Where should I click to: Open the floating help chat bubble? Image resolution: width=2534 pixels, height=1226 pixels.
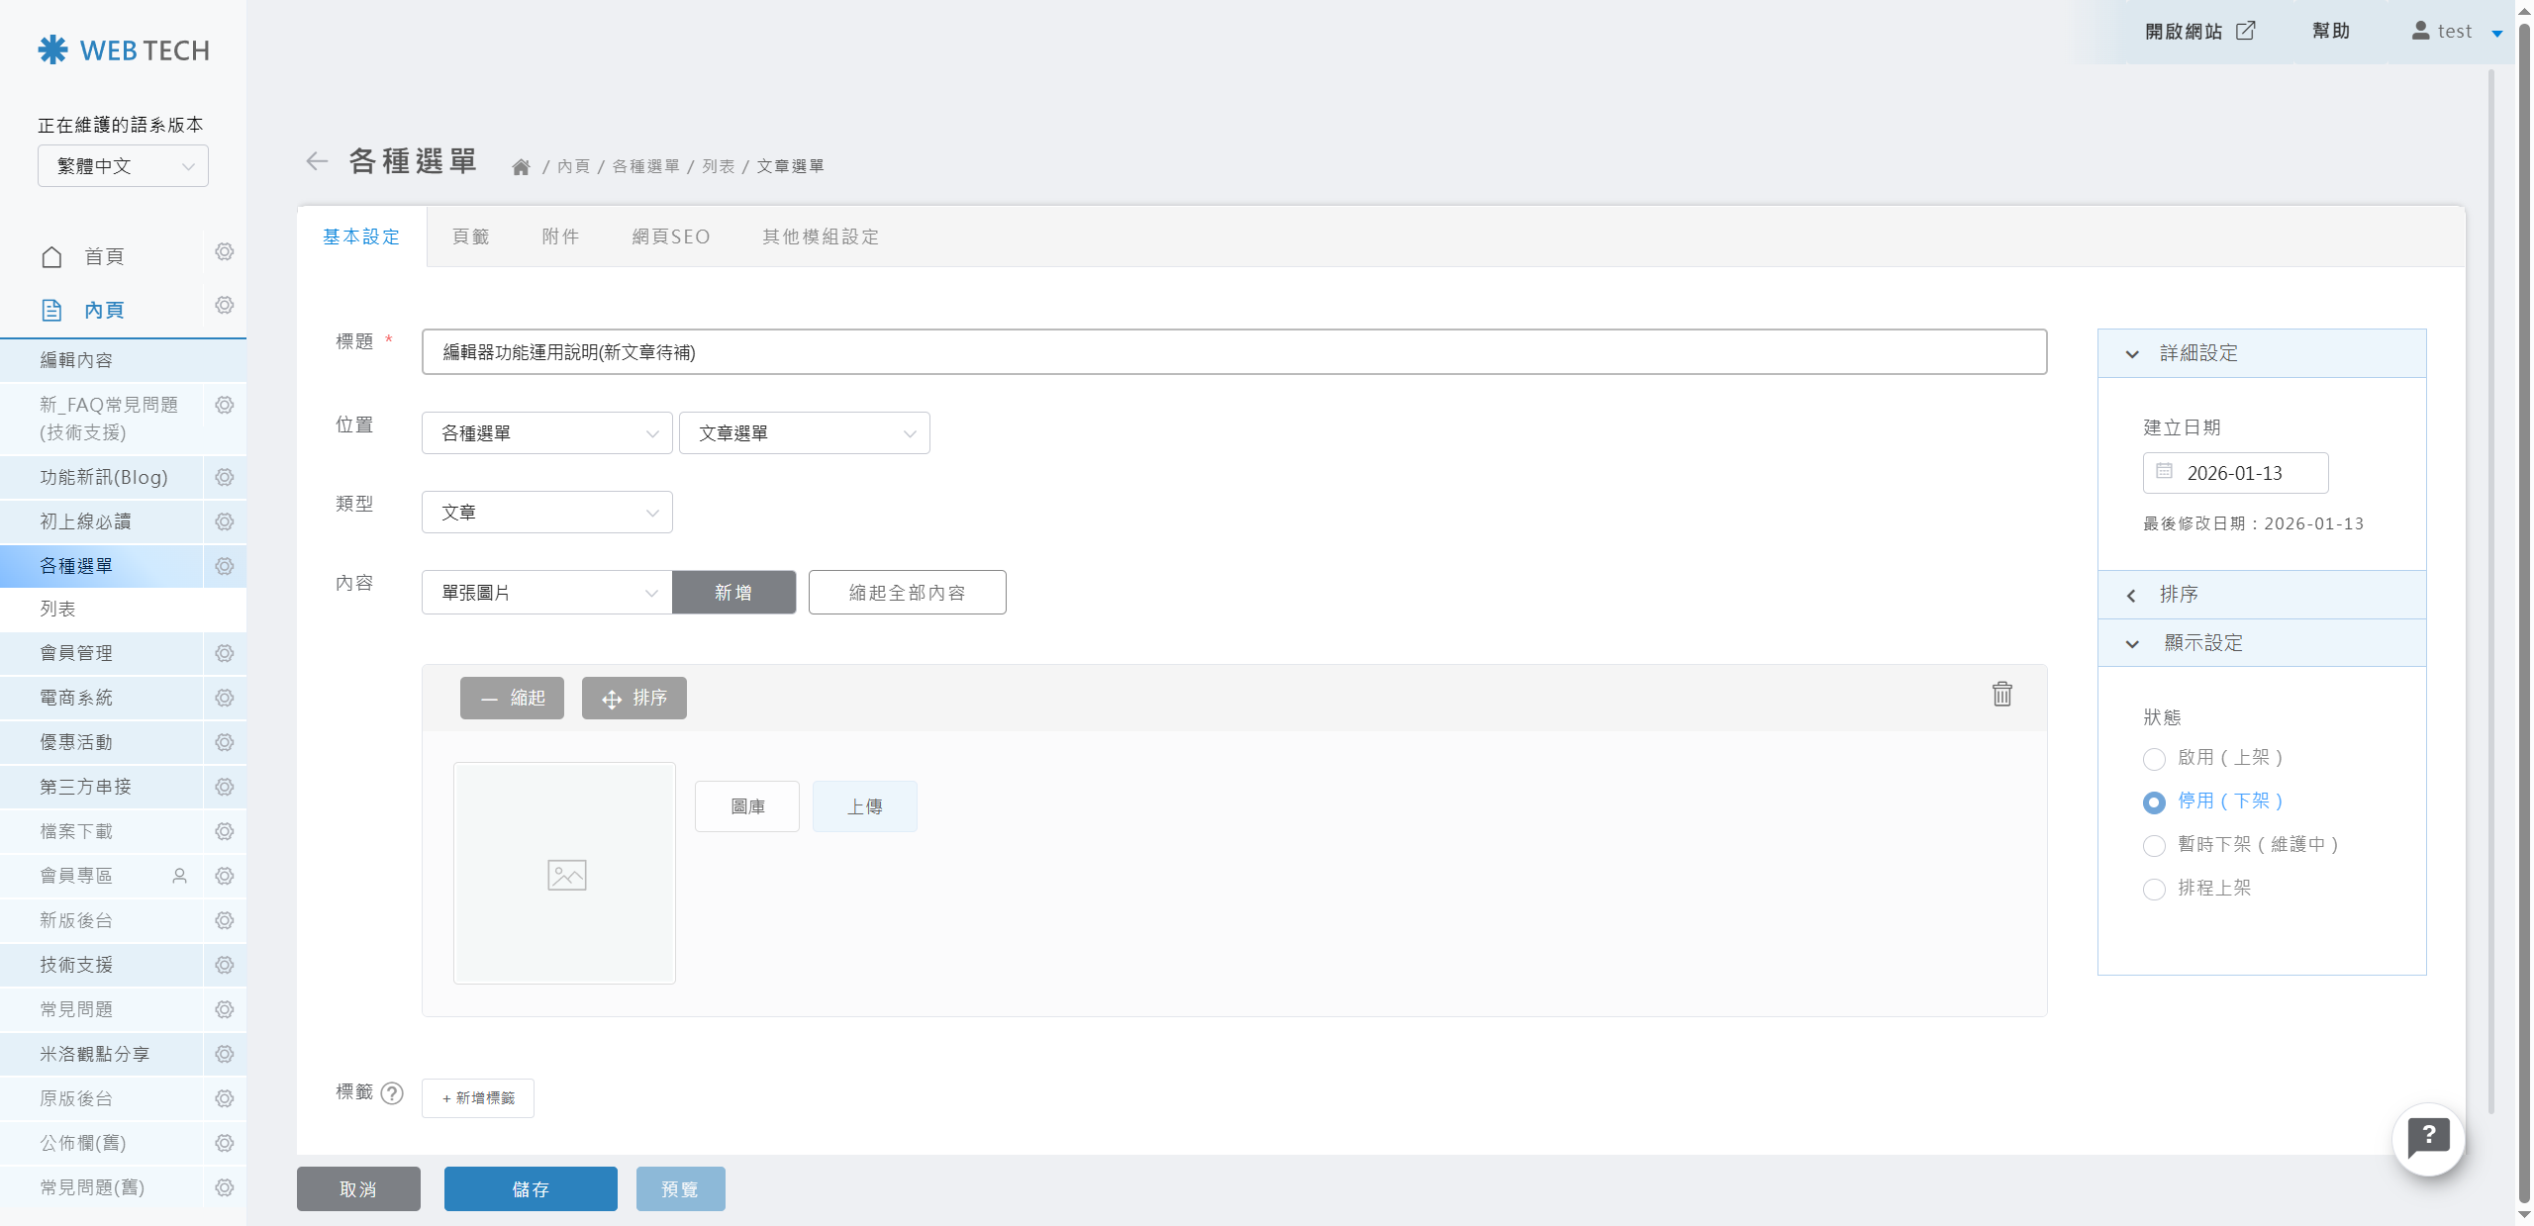[2428, 1139]
